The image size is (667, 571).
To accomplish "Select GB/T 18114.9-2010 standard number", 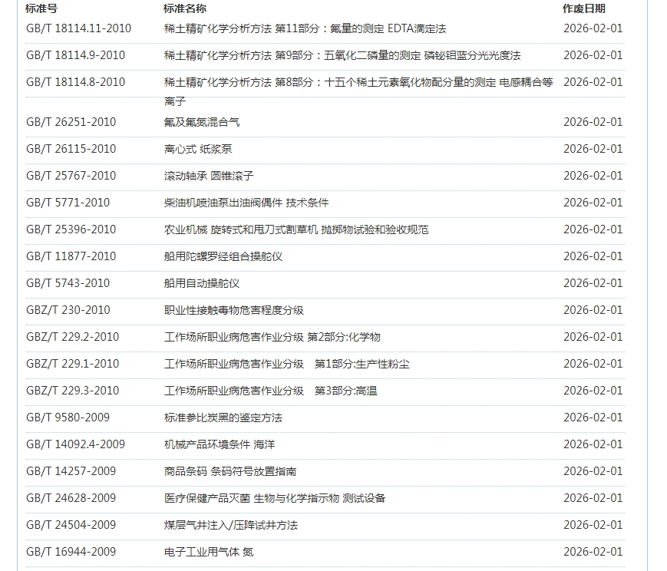I will click(75, 55).
